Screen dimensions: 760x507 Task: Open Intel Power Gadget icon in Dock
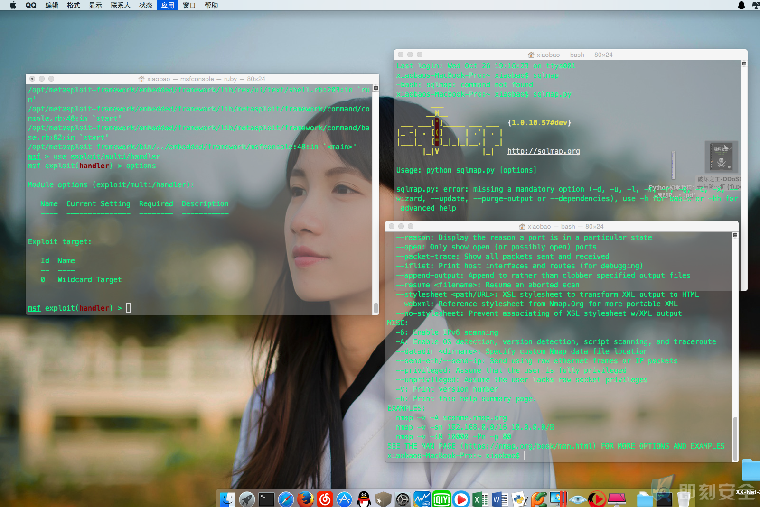click(422, 499)
